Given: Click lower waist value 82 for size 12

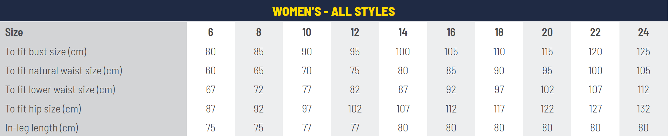Looking at the screenshot, I should (x=355, y=90).
